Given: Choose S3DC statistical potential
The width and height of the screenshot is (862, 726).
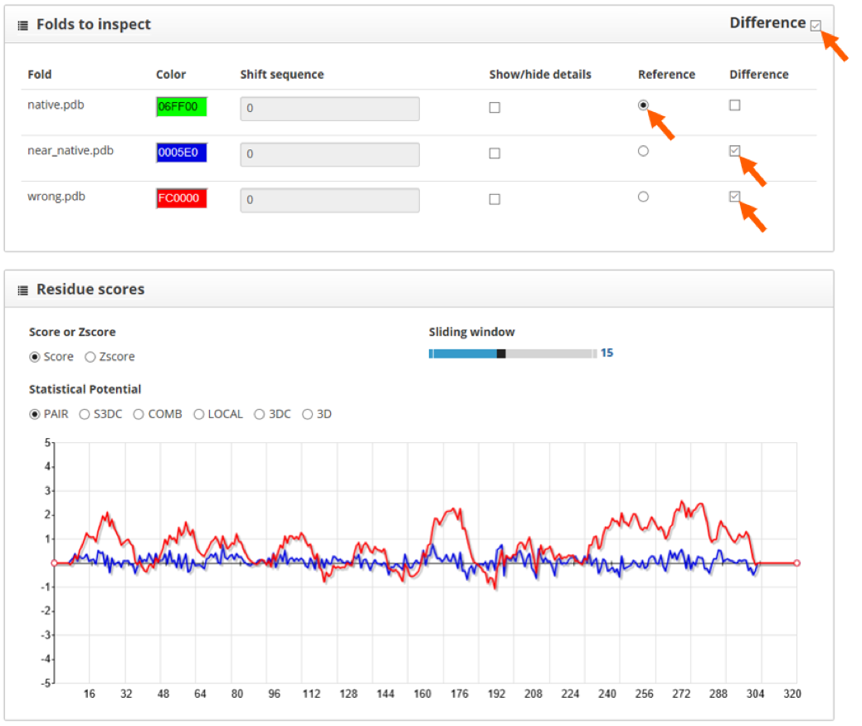Looking at the screenshot, I should (x=84, y=414).
